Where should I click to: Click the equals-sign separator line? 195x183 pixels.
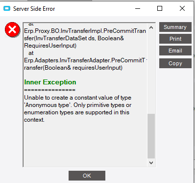[x=50, y=90]
